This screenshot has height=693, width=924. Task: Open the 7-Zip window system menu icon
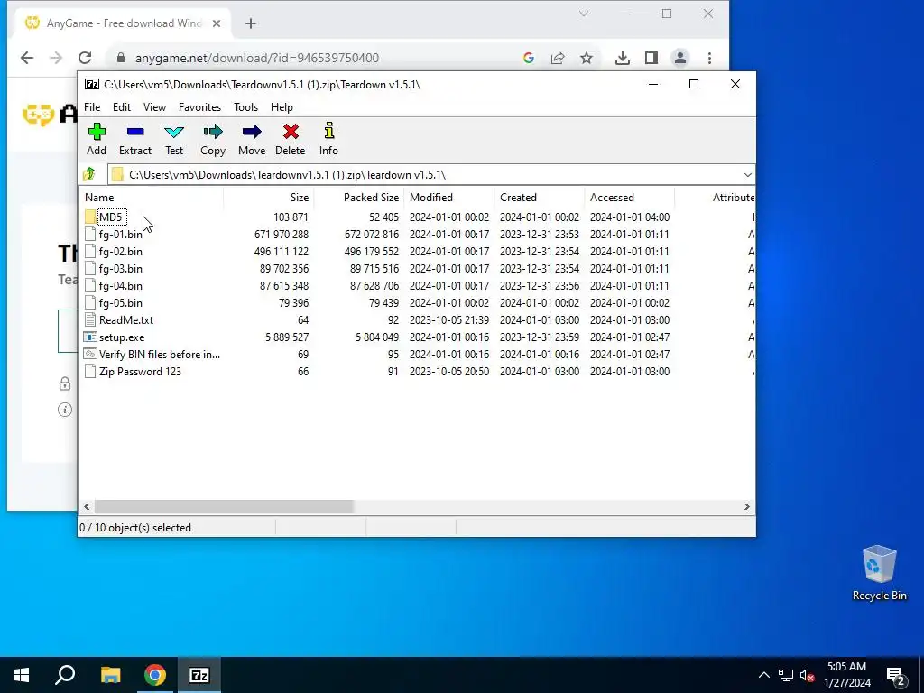pos(92,84)
